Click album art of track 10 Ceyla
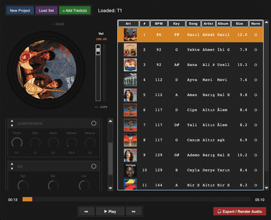This screenshot has height=220, width=271. coord(130,170)
